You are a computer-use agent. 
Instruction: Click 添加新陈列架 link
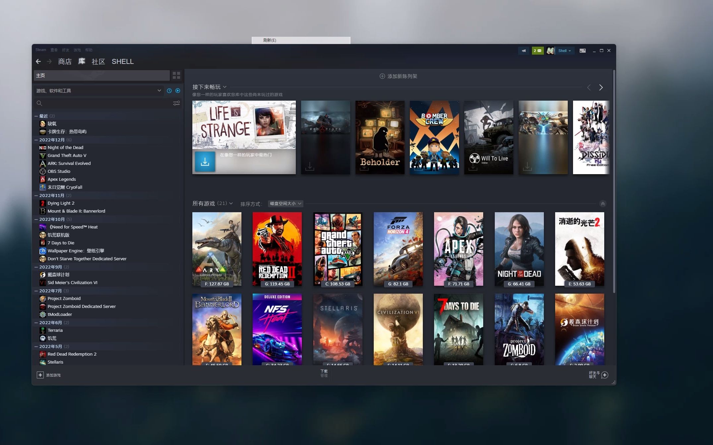pyautogui.click(x=402, y=76)
